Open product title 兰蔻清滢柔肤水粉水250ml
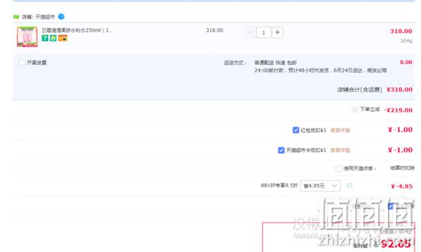 [x=77, y=30]
